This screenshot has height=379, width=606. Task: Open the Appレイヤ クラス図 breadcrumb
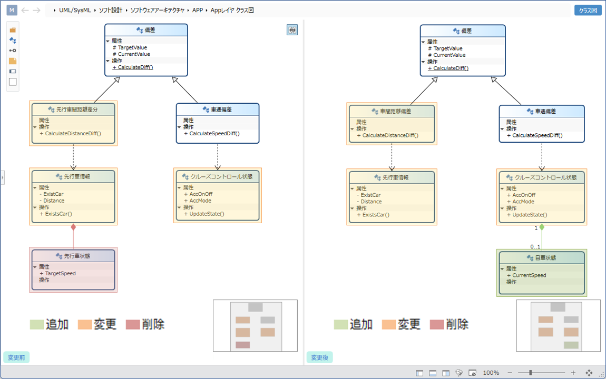(x=232, y=11)
